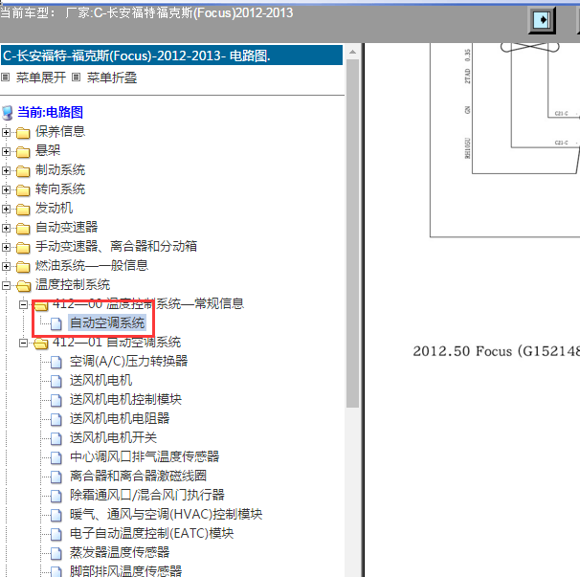Click the document icon beside highlighted 自动空调系统
Image resolution: width=580 pixels, height=577 pixels.
point(56,323)
